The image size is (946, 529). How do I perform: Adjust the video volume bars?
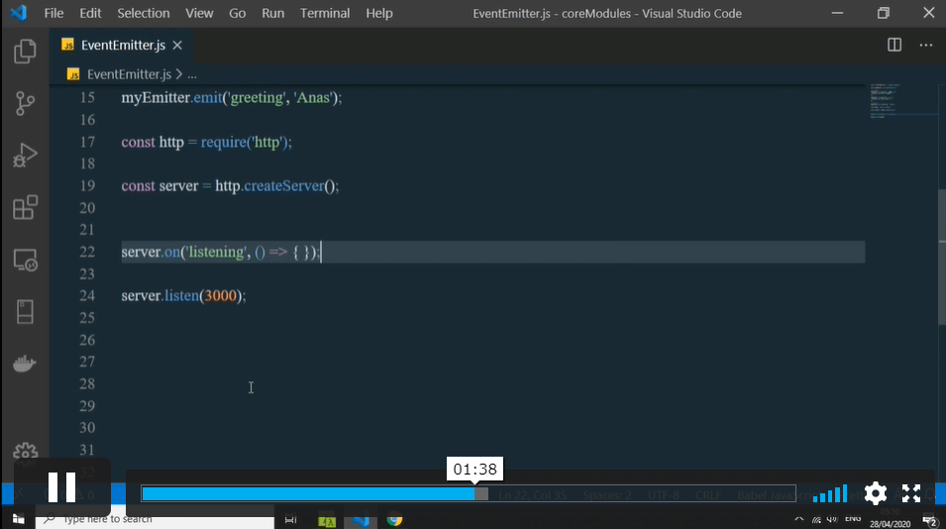830,493
